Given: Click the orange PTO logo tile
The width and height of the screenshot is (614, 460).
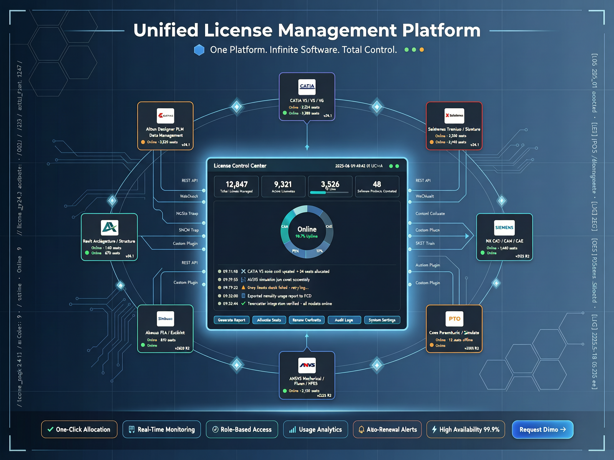Looking at the screenshot, I should pos(455,319).
